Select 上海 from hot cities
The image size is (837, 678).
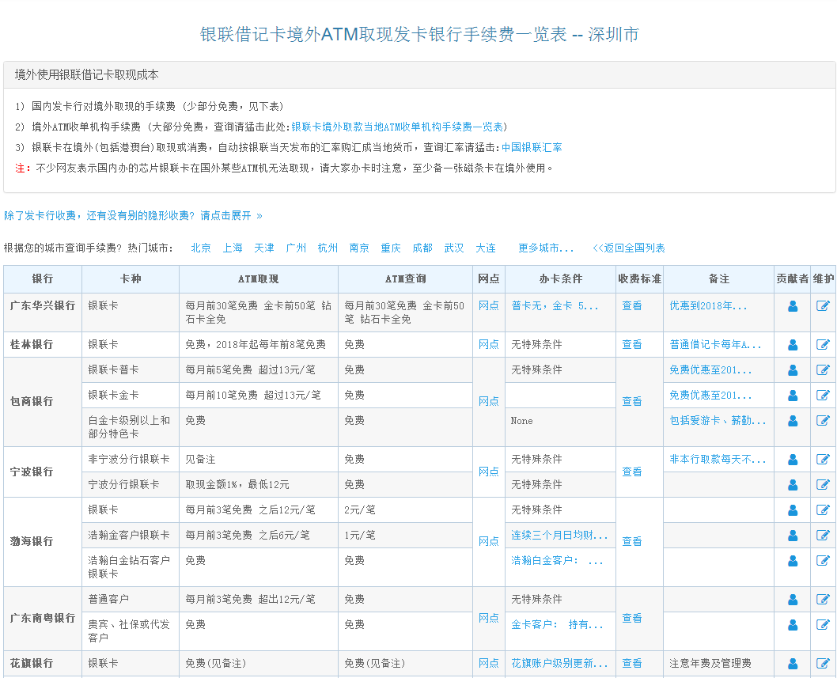233,248
